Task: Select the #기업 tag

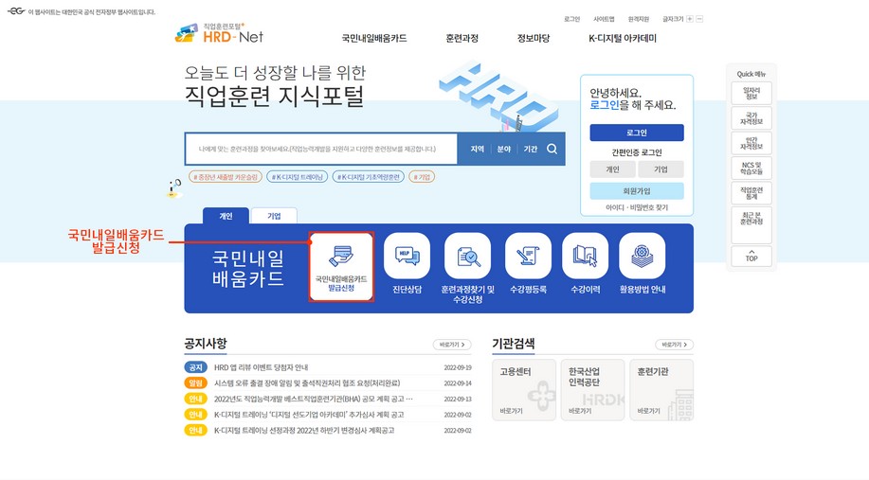Action: [x=422, y=177]
